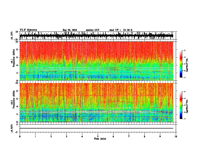Click the "8" kHz tick of ch.2 spectrogram
Image resolution: width=198 pixels, height=153 pixels.
tap(17, 91)
